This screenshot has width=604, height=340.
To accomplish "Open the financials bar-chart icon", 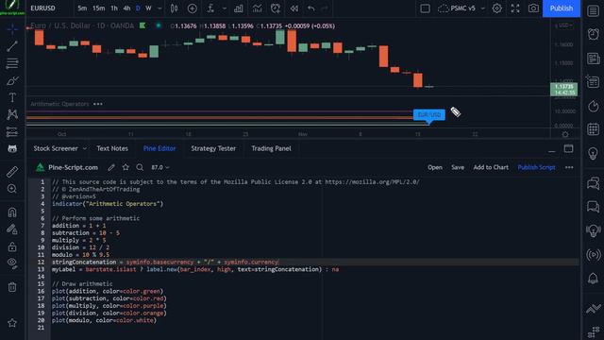I will 239,8.
